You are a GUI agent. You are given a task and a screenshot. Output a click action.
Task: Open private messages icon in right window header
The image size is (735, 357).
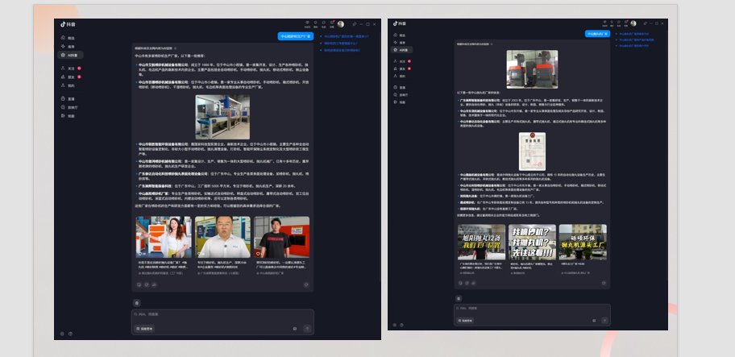619,23
